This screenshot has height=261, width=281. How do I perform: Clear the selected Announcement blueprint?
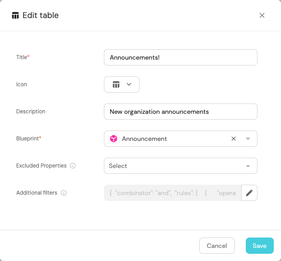coord(234,139)
